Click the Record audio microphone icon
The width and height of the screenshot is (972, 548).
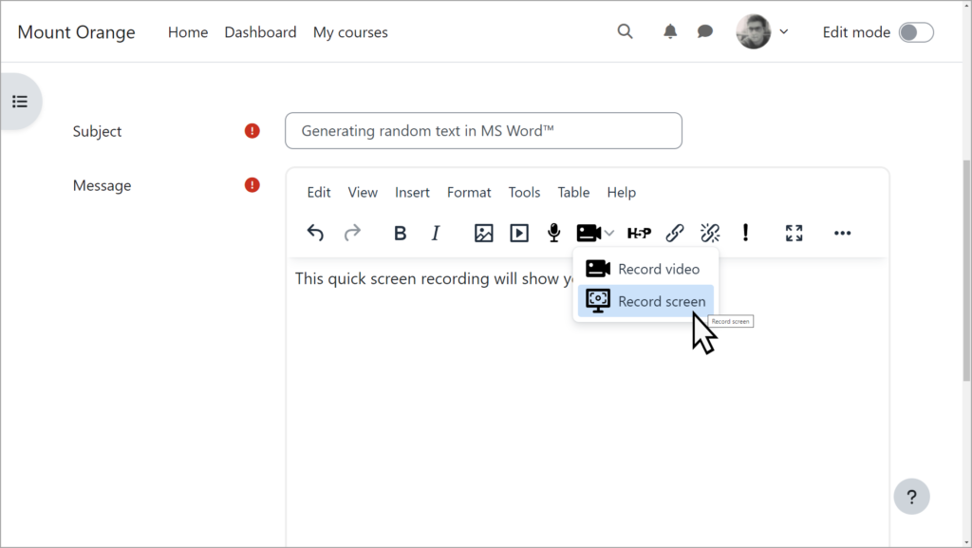pyautogui.click(x=553, y=233)
